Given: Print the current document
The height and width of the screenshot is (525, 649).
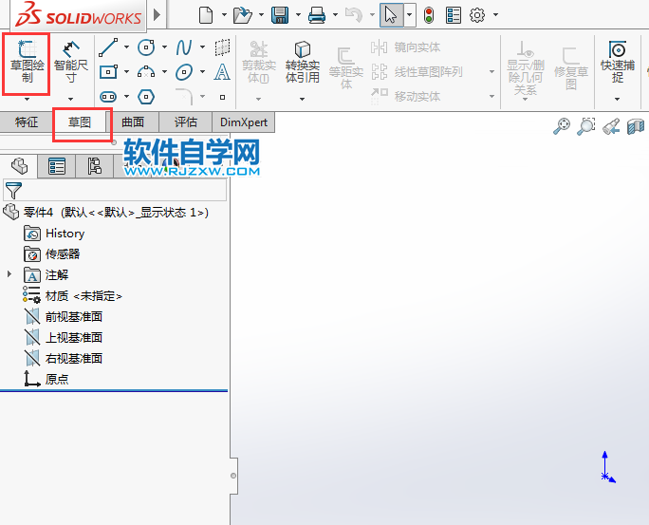Looking at the screenshot, I should point(317,15).
